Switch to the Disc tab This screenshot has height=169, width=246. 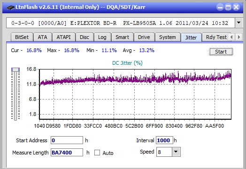coord(85,37)
